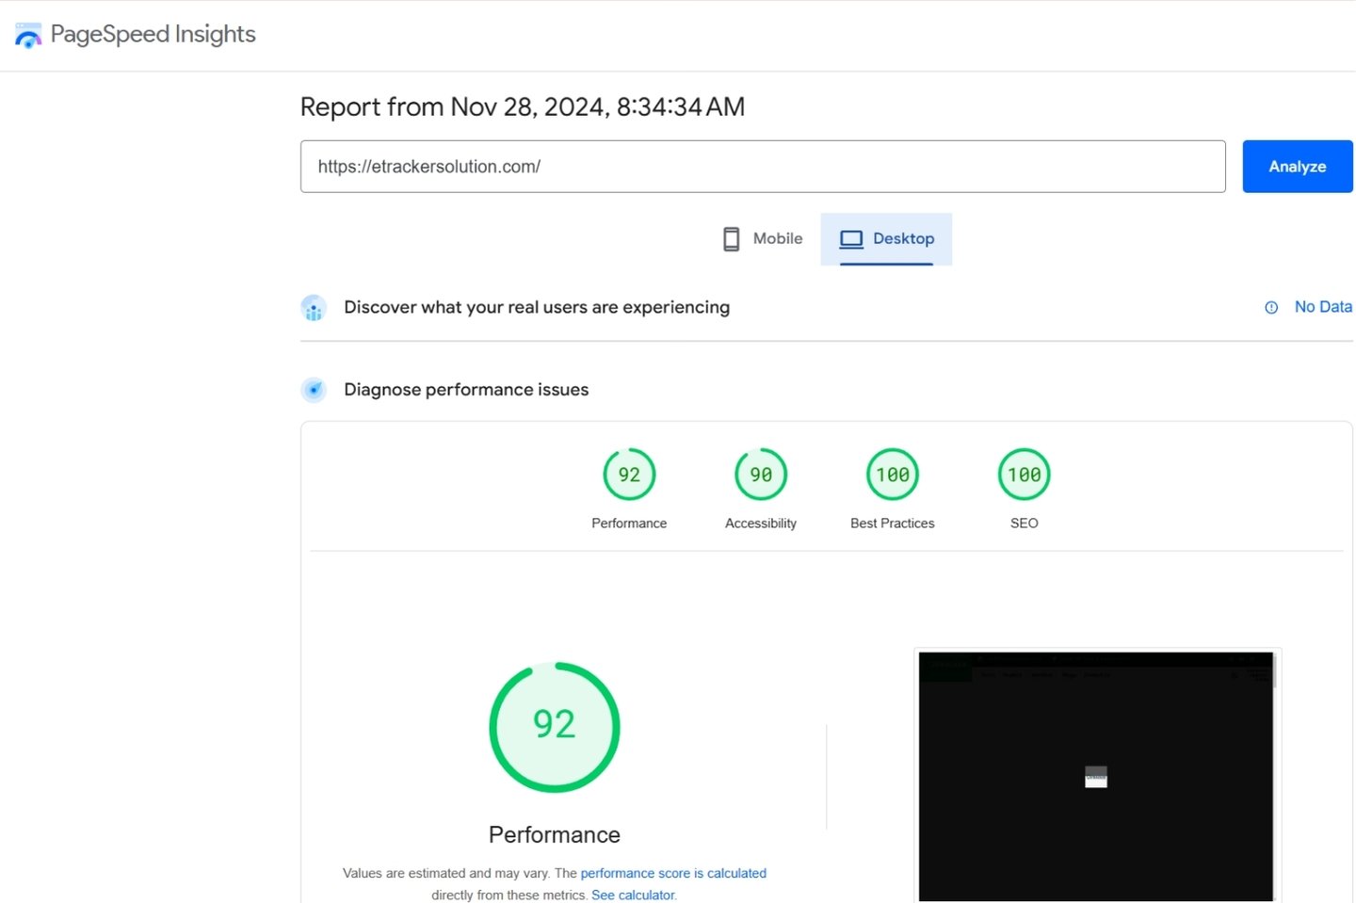This screenshot has width=1356, height=903.
Task: View the dark page screenshot thumbnail
Action: pyautogui.click(x=1097, y=777)
